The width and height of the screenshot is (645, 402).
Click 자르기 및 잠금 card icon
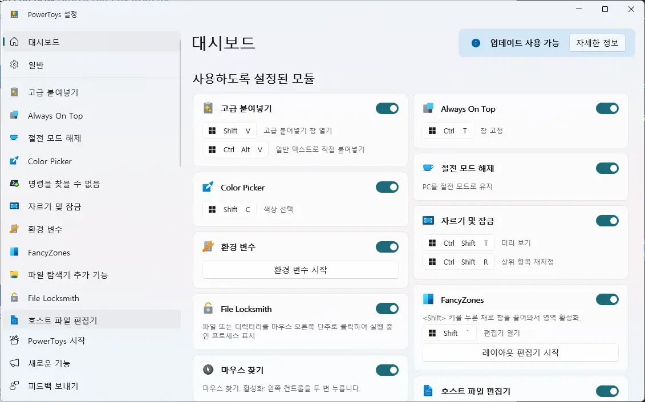click(x=428, y=221)
